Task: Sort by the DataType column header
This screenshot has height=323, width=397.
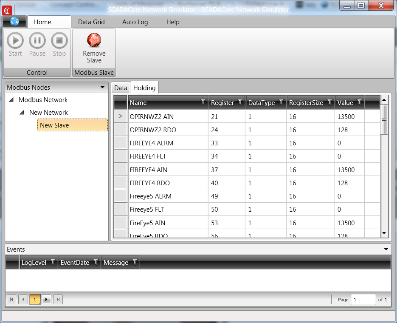Action: [262, 102]
